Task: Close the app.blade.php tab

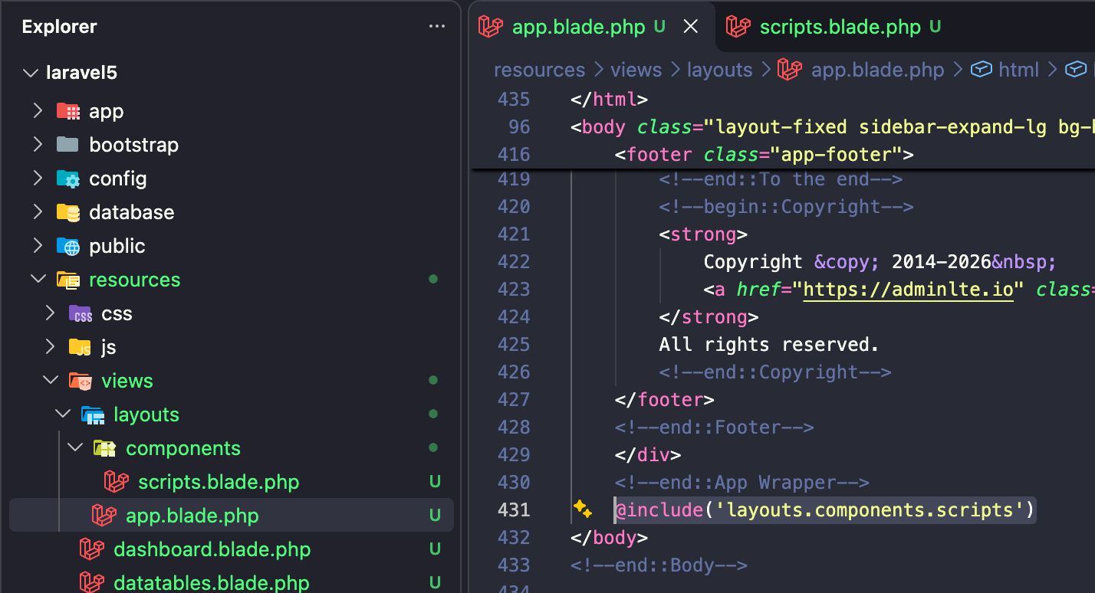Action: coord(690,28)
